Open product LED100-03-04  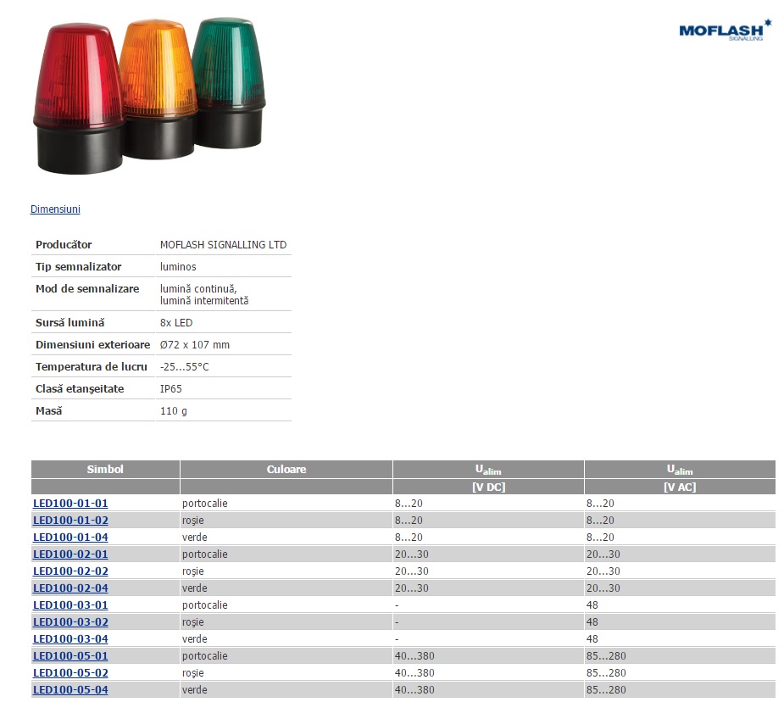pos(70,639)
